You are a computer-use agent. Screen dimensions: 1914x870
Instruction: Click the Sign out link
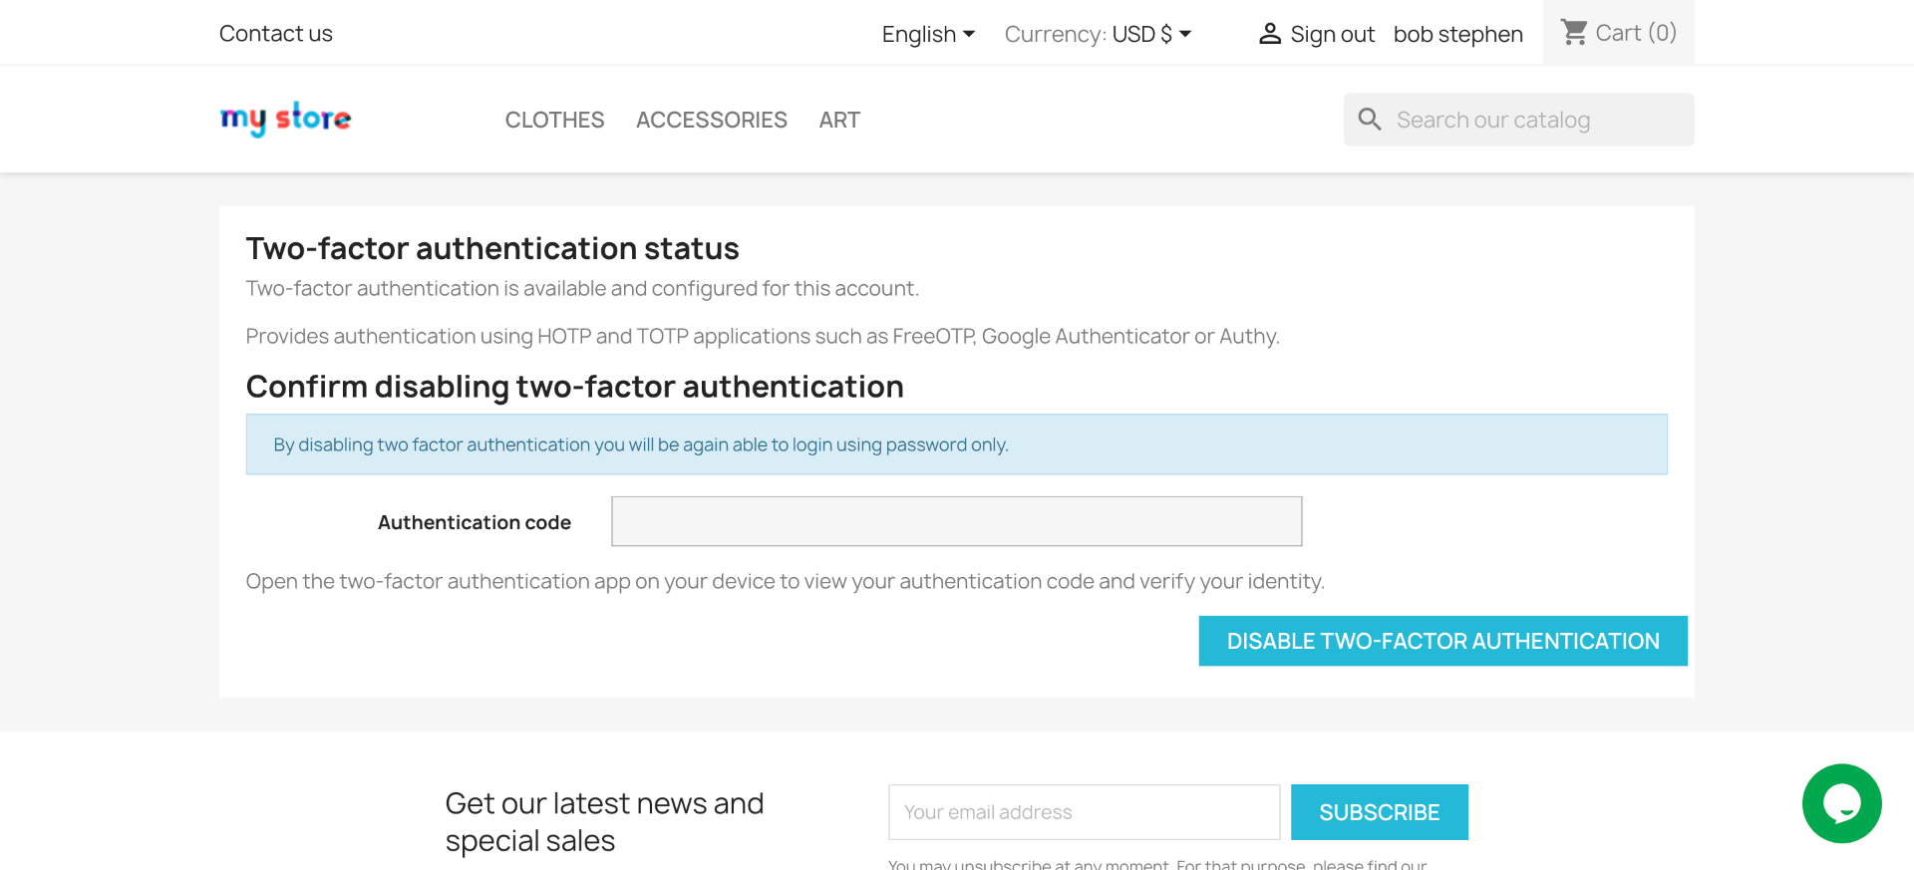coord(1332,34)
